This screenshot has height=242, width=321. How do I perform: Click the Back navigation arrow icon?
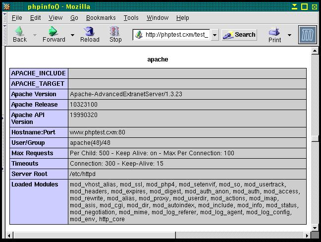click(19, 31)
